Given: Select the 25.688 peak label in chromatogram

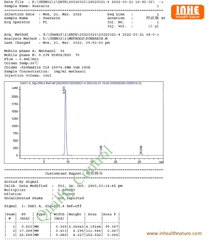Looking at the screenshot, I should (141, 150).
